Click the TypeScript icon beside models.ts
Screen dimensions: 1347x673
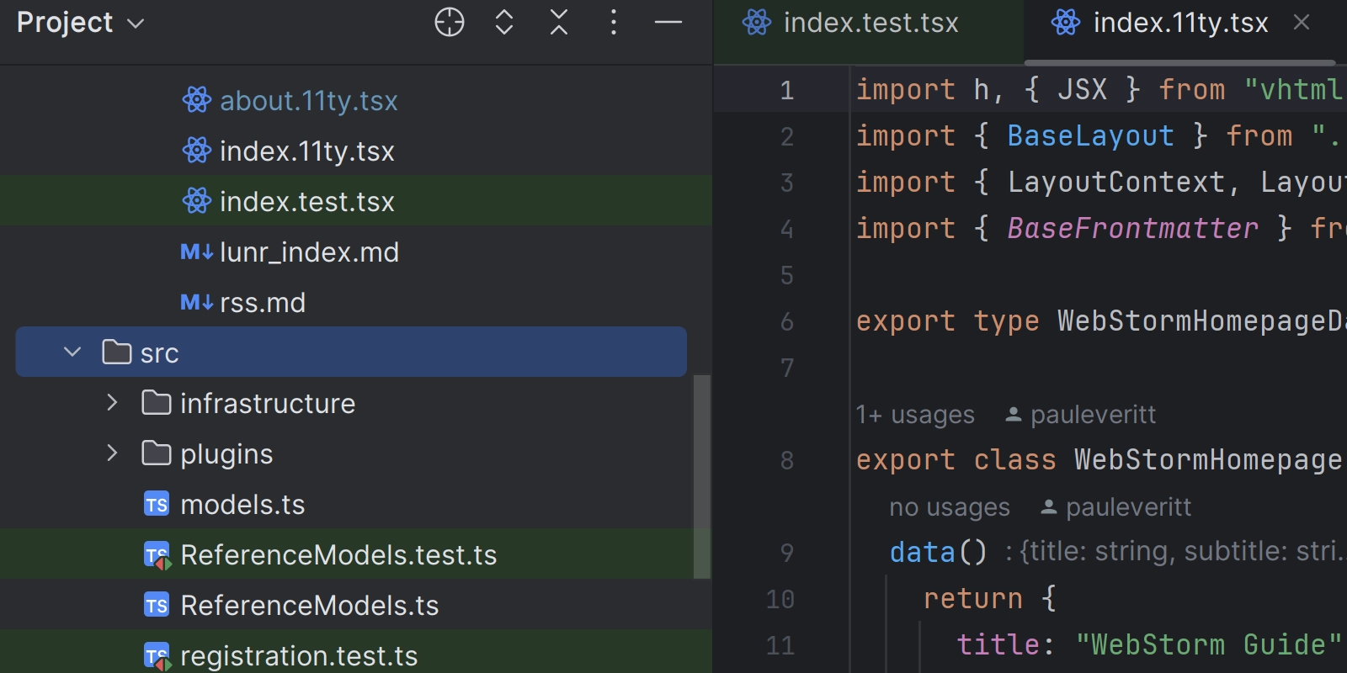tap(157, 504)
